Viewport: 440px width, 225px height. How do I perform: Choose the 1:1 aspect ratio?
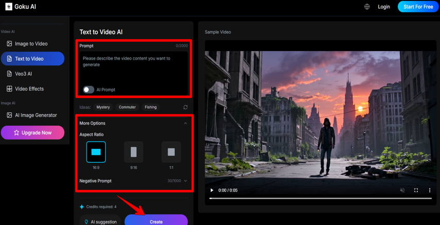pyautogui.click(x=171, y=152)
